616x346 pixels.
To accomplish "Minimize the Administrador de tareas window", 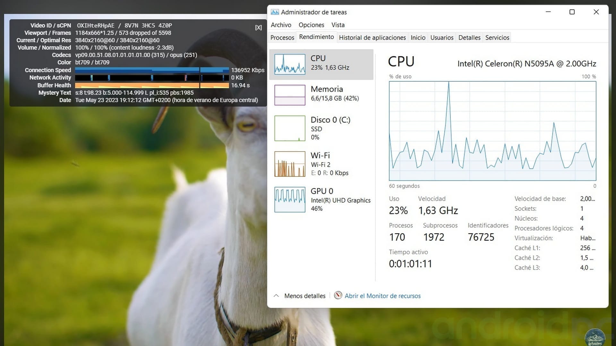I will (548, 12).
